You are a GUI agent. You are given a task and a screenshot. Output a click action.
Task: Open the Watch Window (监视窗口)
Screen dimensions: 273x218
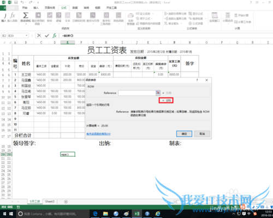pyautogui.click(x=215, y=17)
